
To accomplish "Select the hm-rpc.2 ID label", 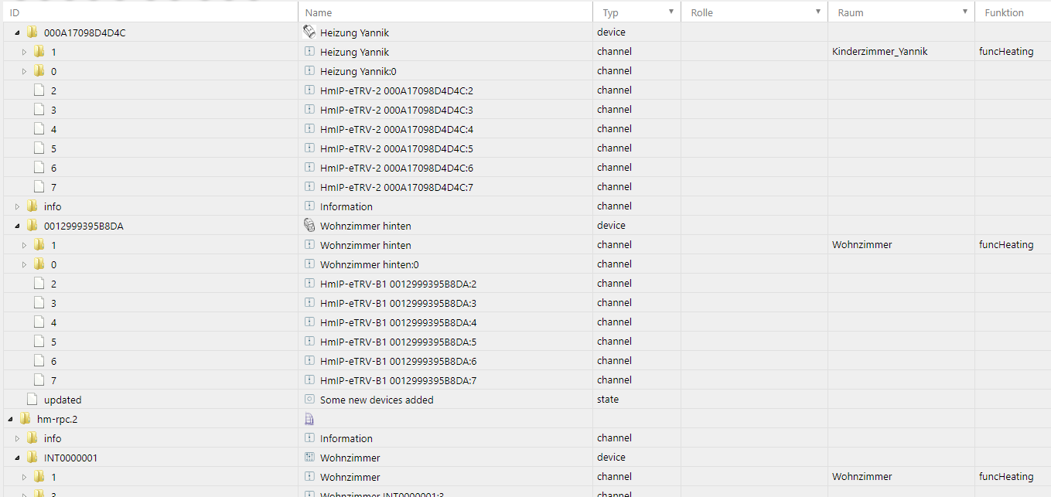I will tap(57, 419).
